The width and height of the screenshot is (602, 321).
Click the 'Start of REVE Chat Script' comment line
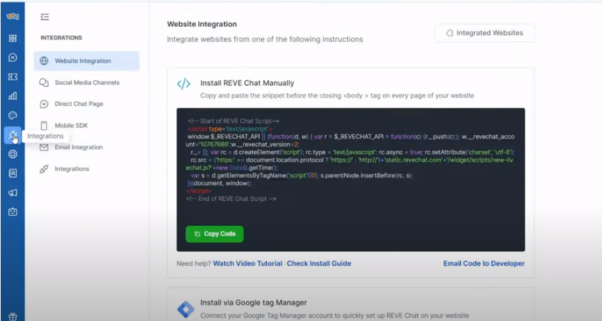[x=233, y=121]
